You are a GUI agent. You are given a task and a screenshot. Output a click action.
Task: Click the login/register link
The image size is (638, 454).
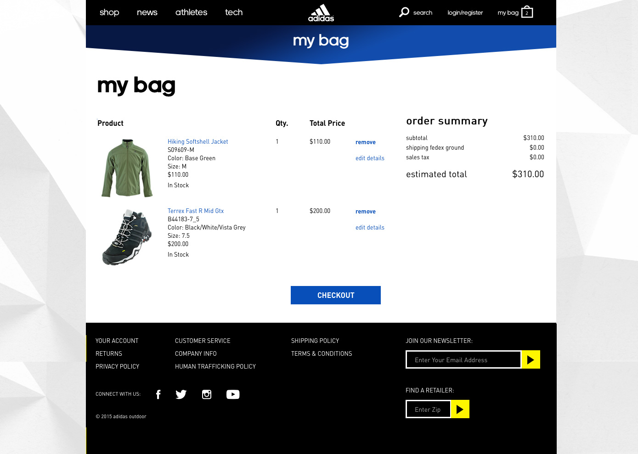pos(465,13)
